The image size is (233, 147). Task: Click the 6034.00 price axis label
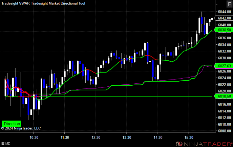pyautogui.click(x=225, y=45)
